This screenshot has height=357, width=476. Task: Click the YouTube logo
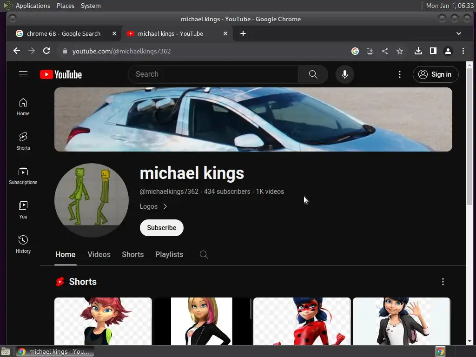[x=61, y=74]
